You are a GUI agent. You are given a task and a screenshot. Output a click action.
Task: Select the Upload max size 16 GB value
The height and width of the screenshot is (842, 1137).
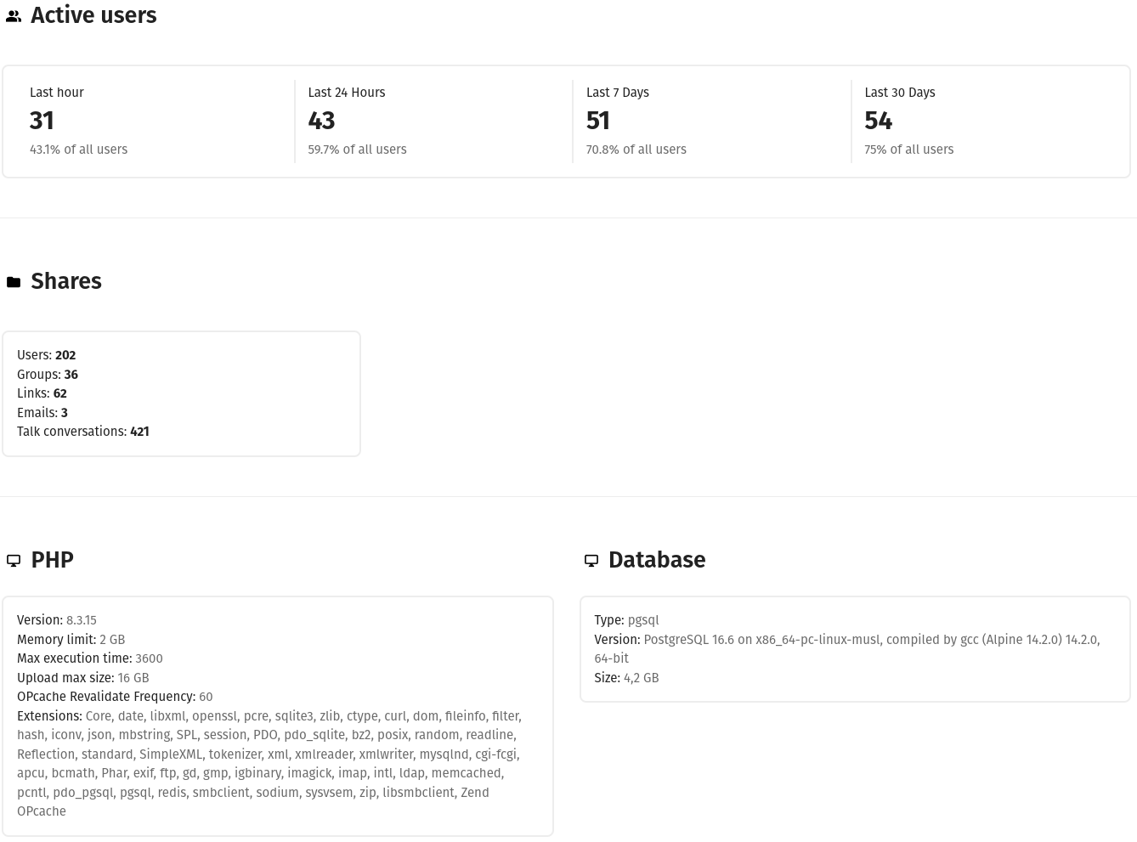133,678
